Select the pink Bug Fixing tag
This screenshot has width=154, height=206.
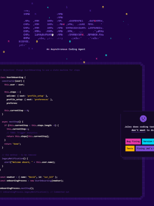click(x=133, y=142)
